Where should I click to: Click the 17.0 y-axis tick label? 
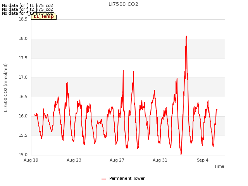23,77
